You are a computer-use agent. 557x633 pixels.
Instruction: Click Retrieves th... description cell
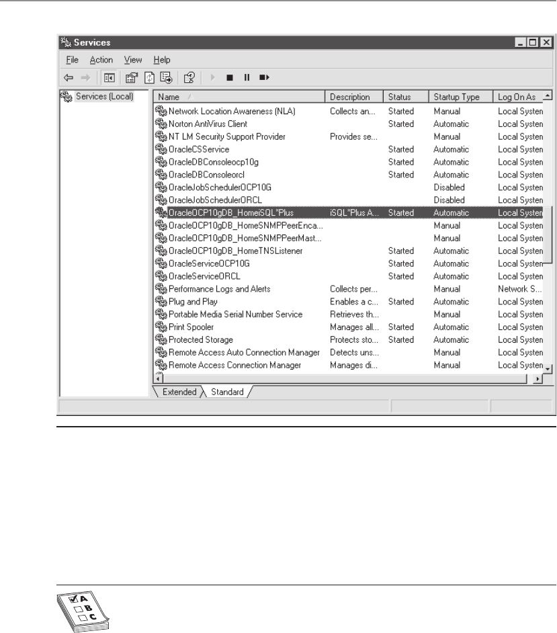354,314
